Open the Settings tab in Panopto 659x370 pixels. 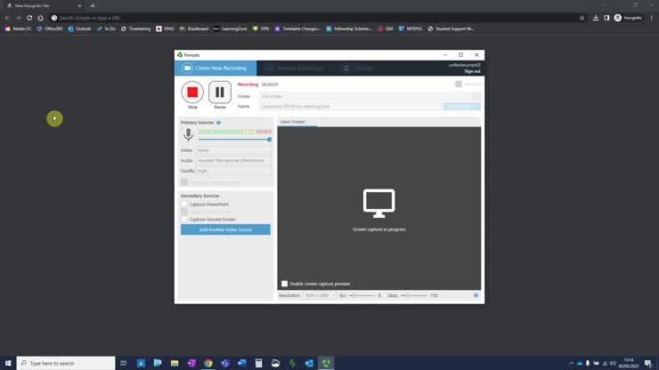click(x=359, y=68)
